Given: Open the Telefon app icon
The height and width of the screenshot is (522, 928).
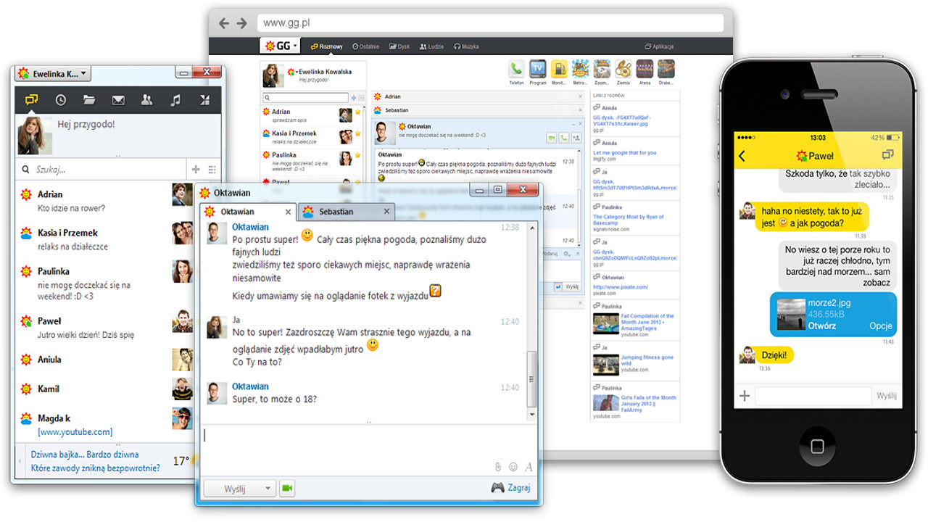Looking at the screenshot, I should tap(516, 70).
